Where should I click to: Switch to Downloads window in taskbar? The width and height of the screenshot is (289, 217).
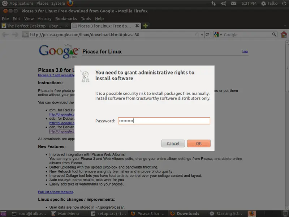pos(185,213)
